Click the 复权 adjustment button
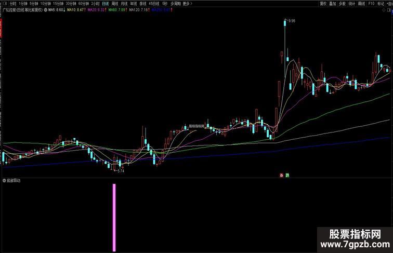393x253 pixels. coord(323,4)
